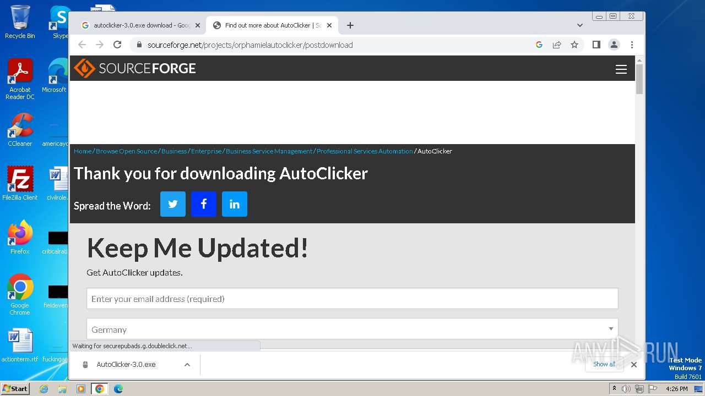
Task: Open the Chrome profile menu
Action: pos(614,45)
